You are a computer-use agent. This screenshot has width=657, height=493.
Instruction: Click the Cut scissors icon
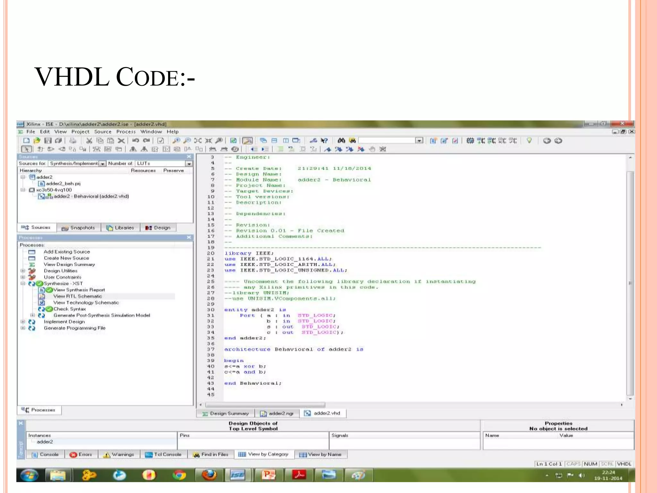click(x=89, y=141)
